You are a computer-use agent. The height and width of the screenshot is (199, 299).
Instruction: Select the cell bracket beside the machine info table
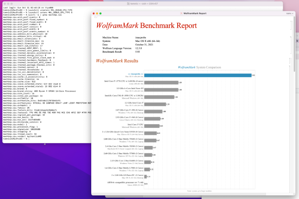point(291,45)
